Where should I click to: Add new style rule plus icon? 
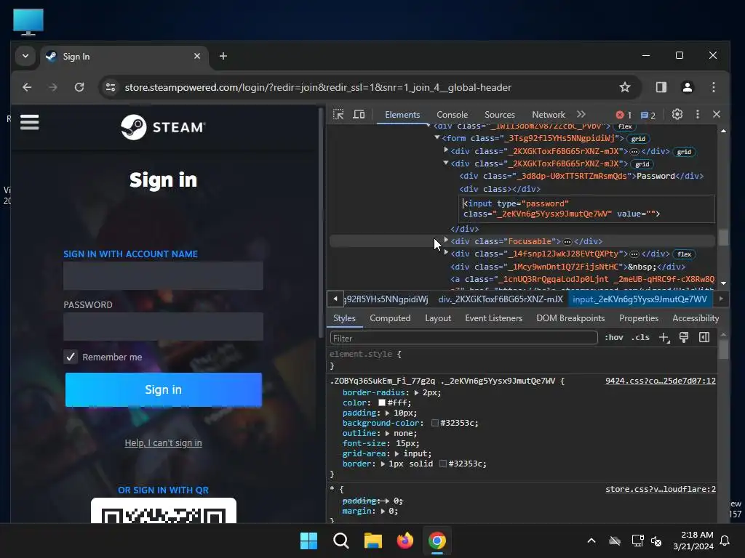pyautogui.click(x=664, y=337)
